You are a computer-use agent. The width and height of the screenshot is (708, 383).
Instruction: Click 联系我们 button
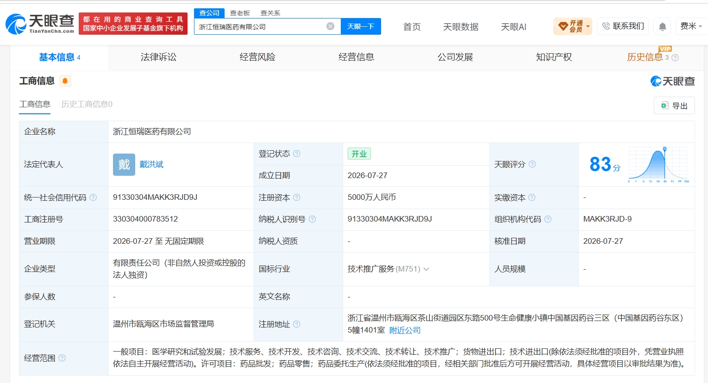click(623, 26)
